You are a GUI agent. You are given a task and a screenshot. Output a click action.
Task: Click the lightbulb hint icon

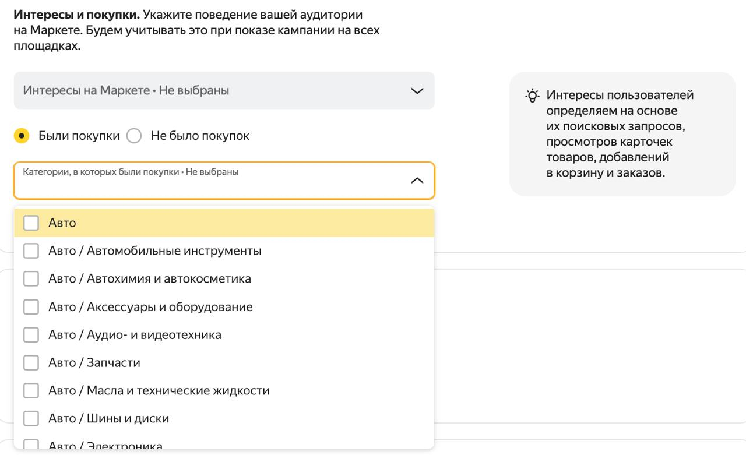tap(532, 96)
